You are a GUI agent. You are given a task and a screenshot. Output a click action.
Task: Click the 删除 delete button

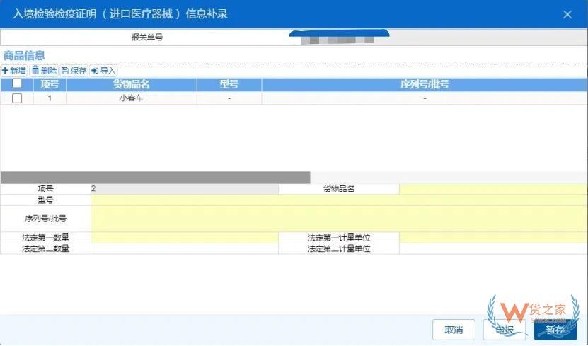pos(45,71)
